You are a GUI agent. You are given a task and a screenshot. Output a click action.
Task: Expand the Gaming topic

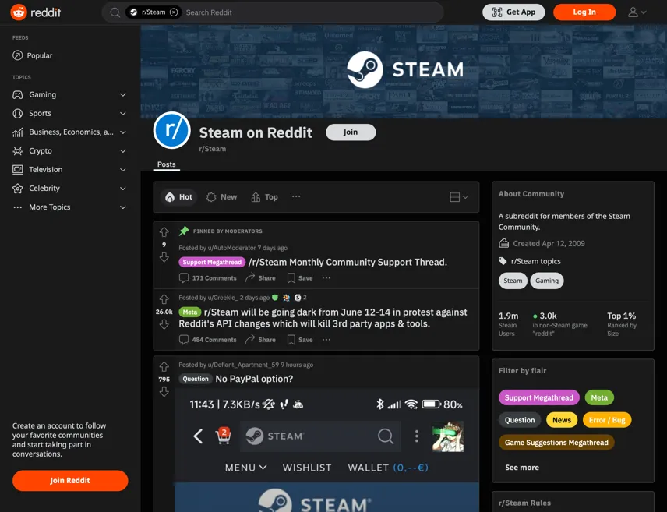123,94
